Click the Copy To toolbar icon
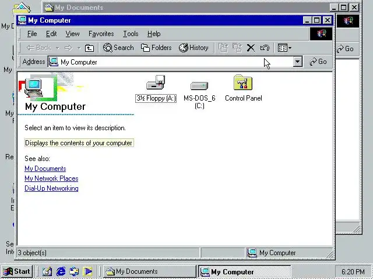Screen dimensions: 373x279 click(x=237, y=48)
